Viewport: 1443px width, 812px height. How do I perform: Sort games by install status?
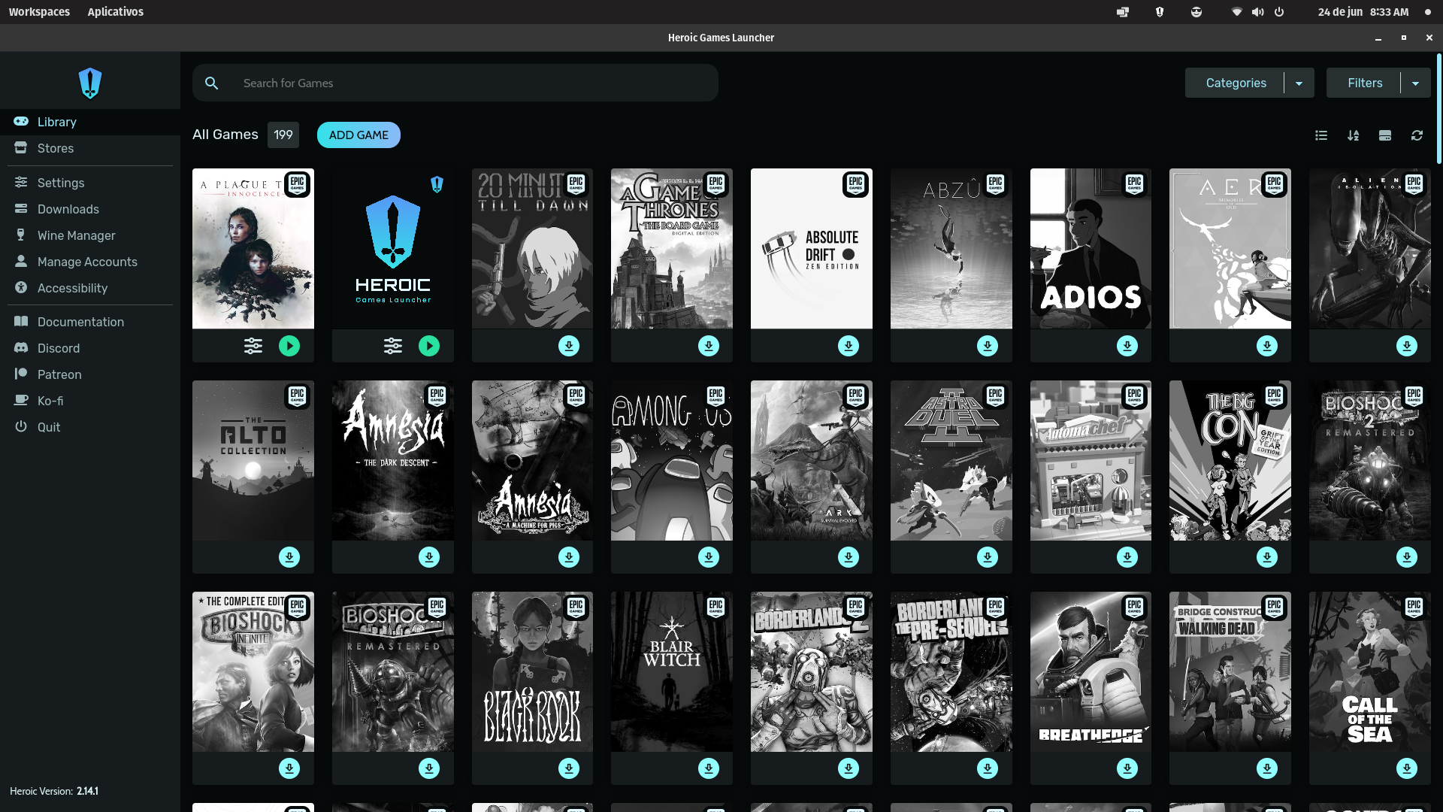tap(1385, 135)
